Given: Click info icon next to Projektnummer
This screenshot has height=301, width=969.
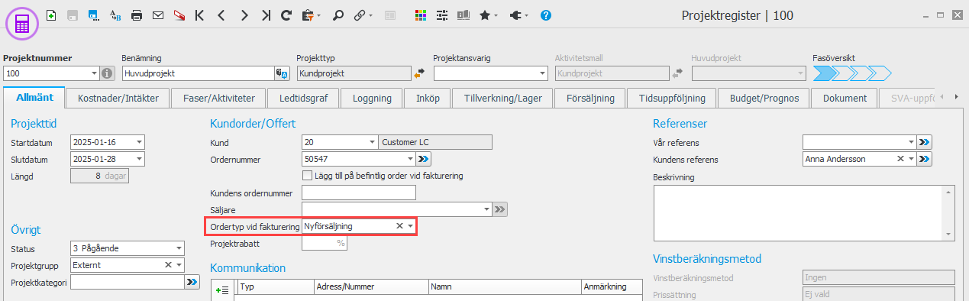Looking at the screenshot, I should pyautogui.click(x=108, y=73).
